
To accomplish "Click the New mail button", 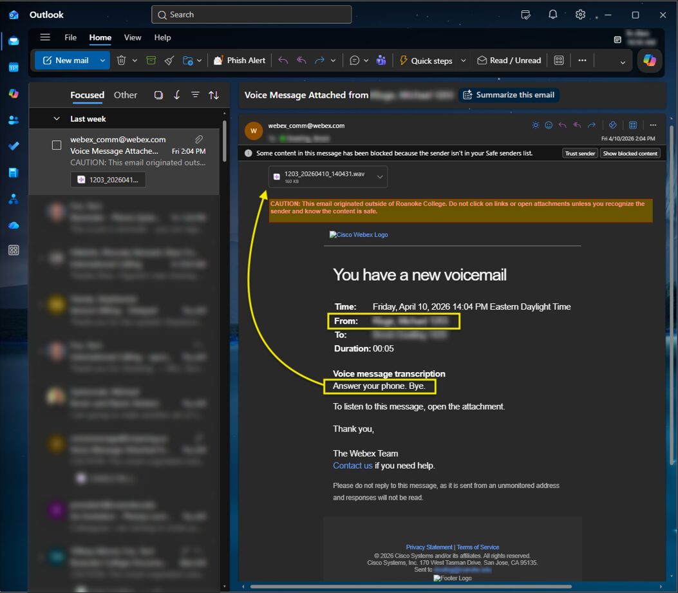I will 66,61.
